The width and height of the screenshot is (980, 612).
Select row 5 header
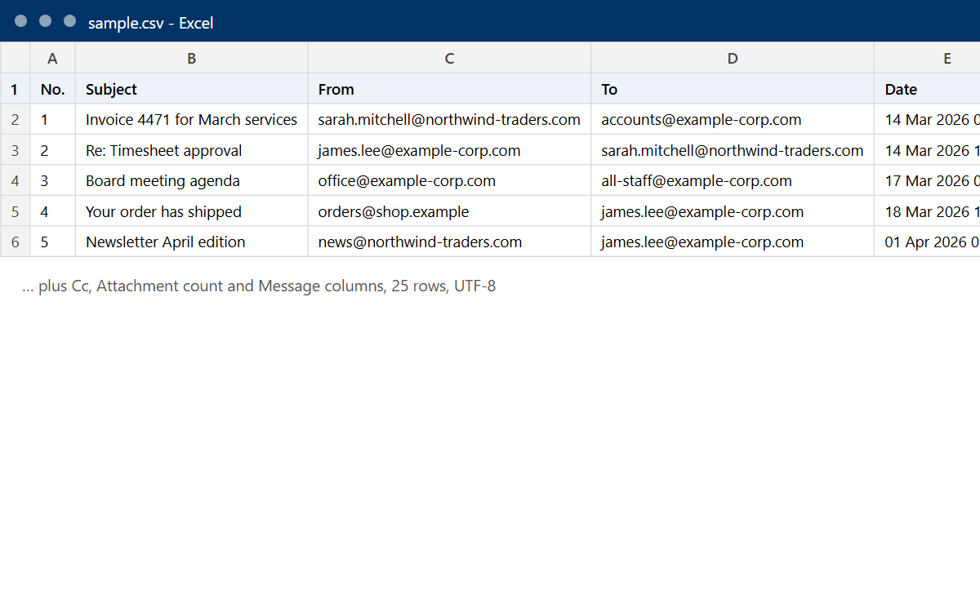15,211
